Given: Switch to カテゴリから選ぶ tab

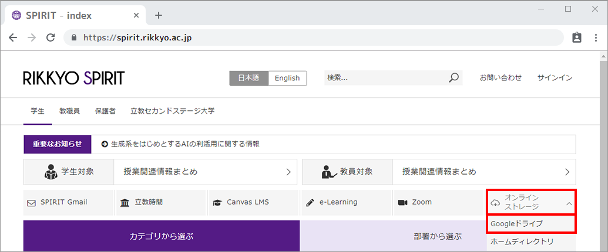Looking at the screenshot, I should pos(162,236).
